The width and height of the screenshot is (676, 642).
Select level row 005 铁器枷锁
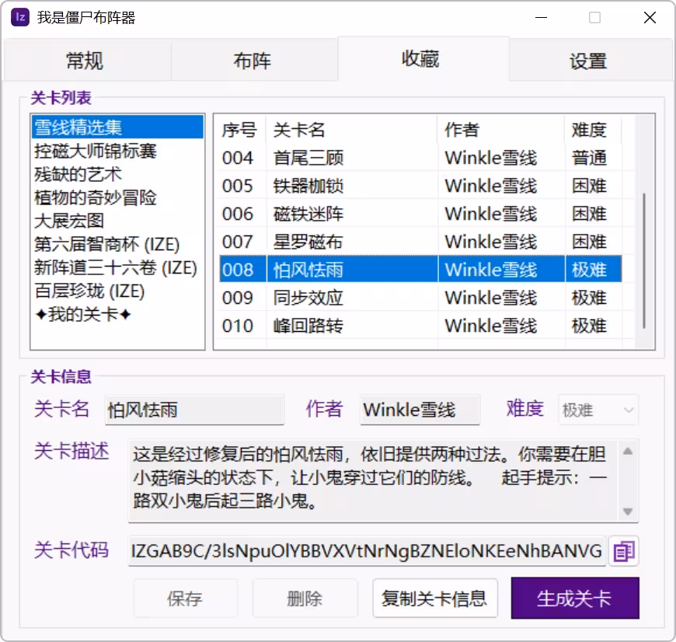click(x=420, y=186)
